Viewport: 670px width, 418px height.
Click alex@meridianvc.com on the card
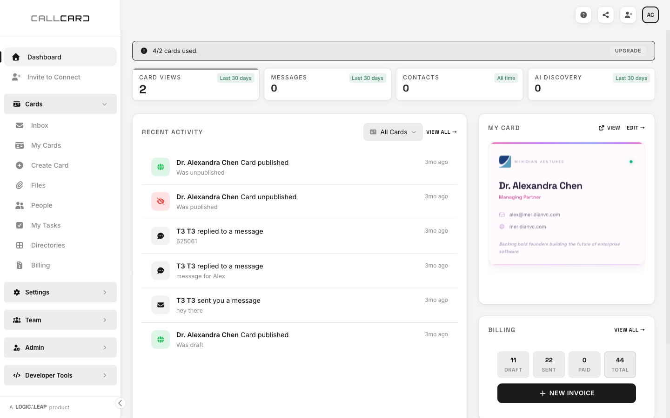coord(535,215)
